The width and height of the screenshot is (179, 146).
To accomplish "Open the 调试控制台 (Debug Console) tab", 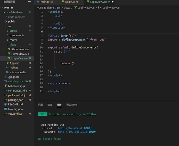I will 72,105.
